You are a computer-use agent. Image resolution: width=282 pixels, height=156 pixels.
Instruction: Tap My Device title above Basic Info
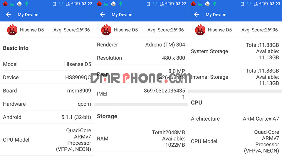pos(28,15)
